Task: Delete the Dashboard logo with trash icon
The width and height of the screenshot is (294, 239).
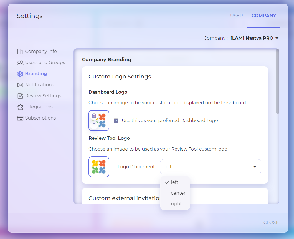Action: coord(94,115)
